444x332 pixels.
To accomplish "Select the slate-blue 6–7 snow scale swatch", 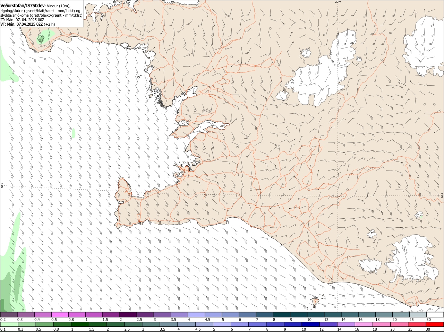I will pos(248,315).
